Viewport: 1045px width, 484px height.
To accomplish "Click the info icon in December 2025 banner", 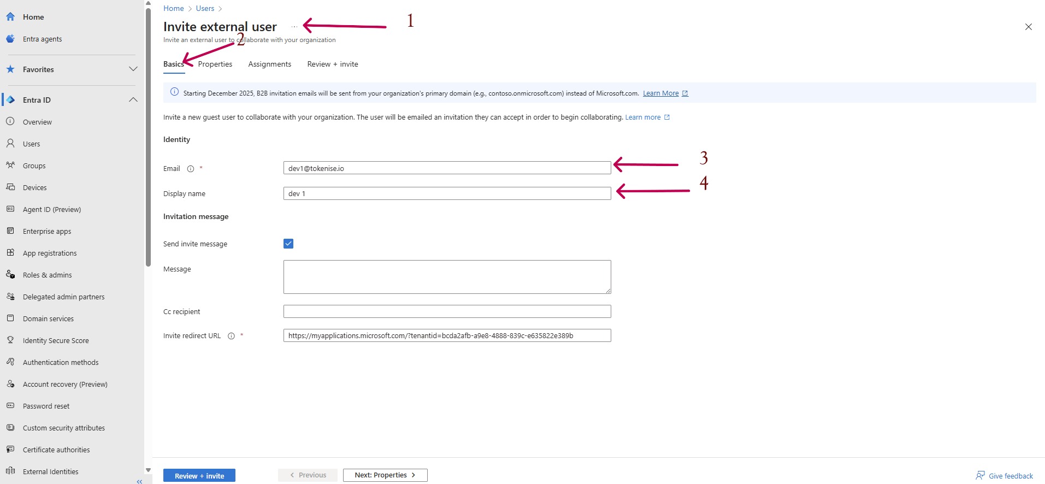I will pos(175,92).
